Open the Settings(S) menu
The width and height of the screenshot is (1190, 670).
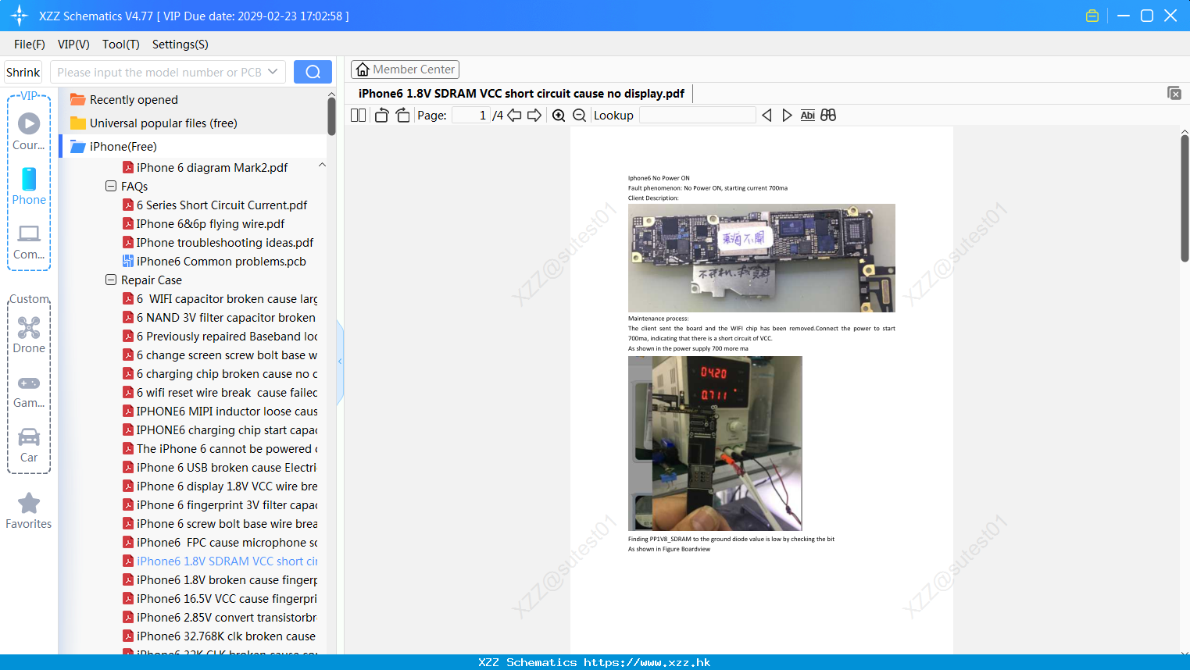pyautogui.click(x=180, y=45)
